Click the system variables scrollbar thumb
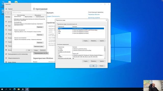This screenshot has height=91, width=163. [x=105, y=50]
